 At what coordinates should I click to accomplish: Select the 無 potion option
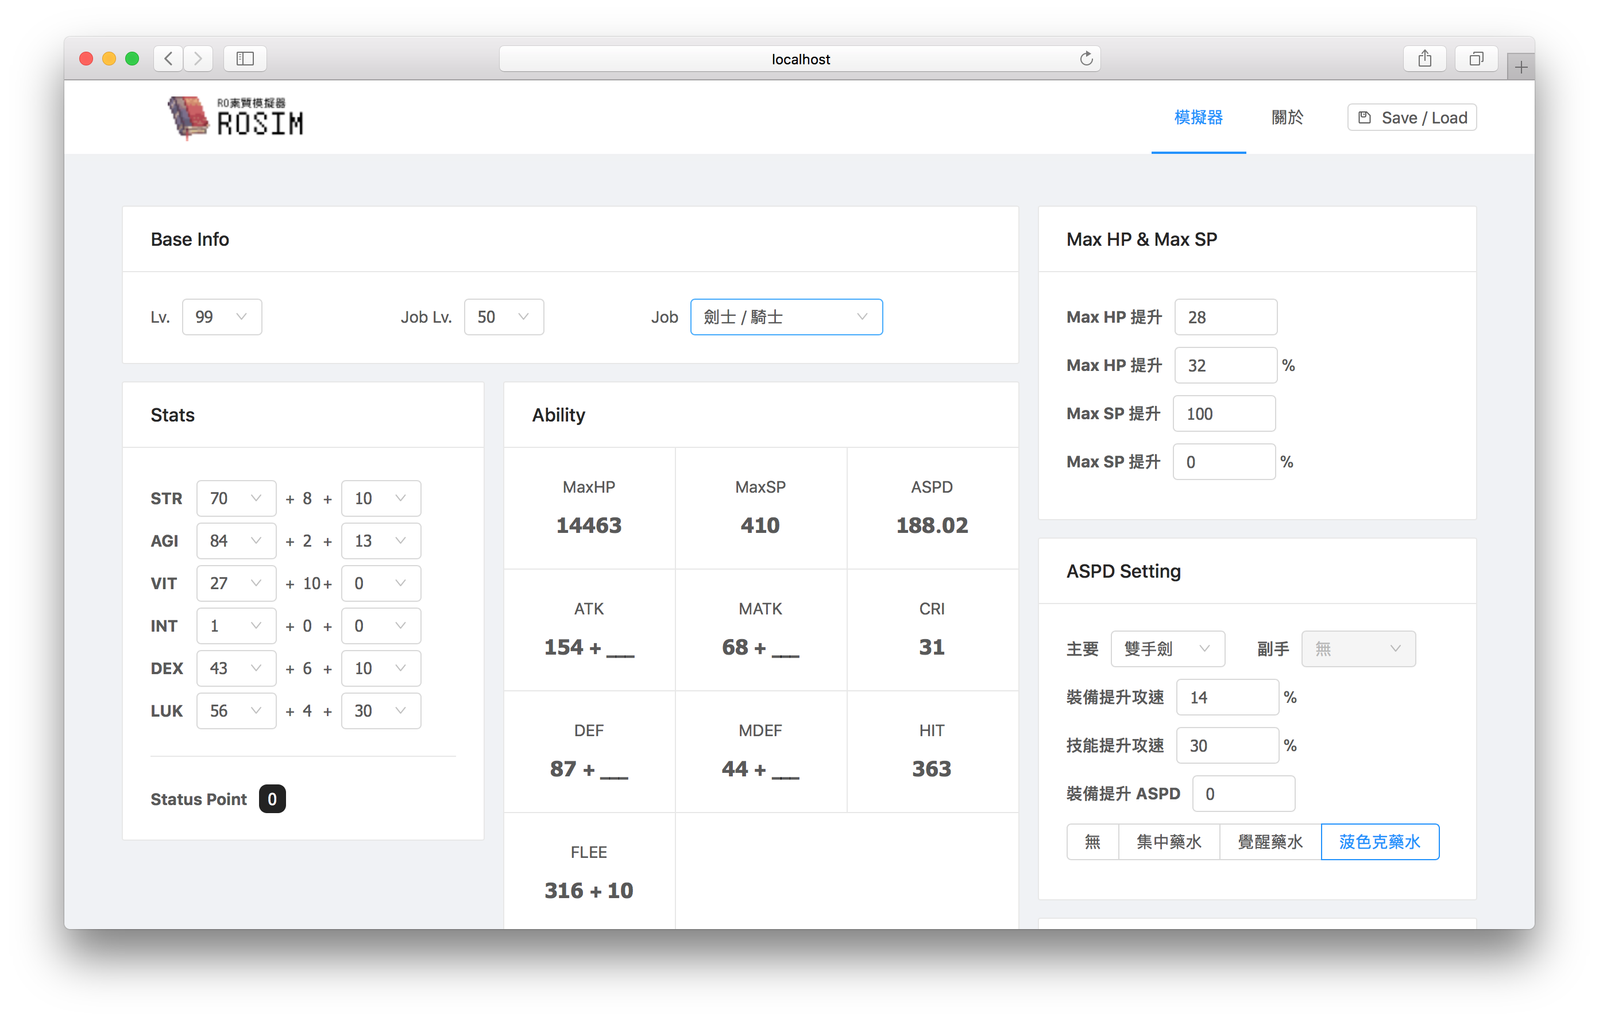[1092, 842]
